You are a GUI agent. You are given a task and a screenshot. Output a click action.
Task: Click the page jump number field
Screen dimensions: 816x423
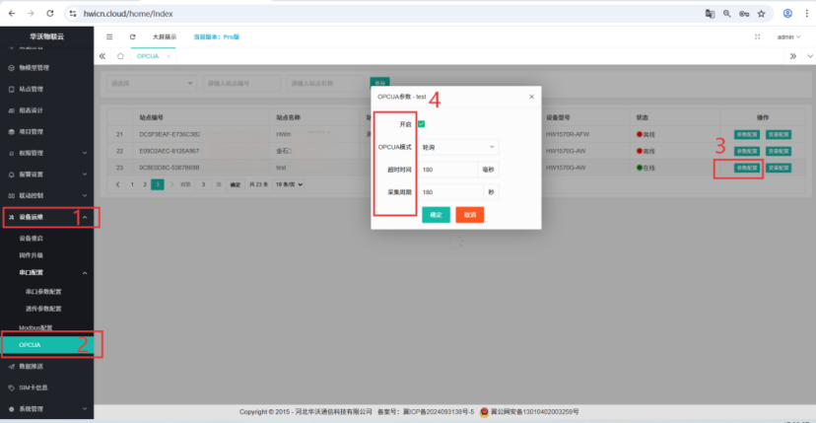tap(203, 184)
